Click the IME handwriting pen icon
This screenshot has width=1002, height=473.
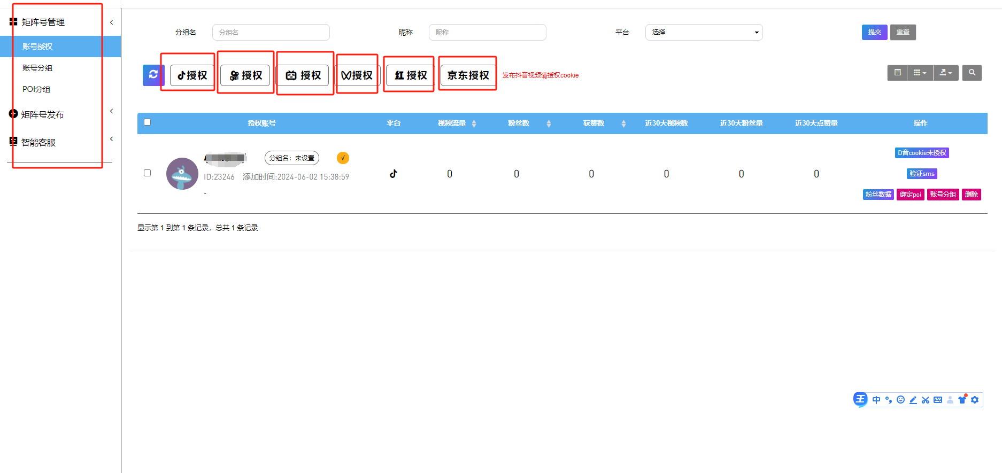pos(913,400)
